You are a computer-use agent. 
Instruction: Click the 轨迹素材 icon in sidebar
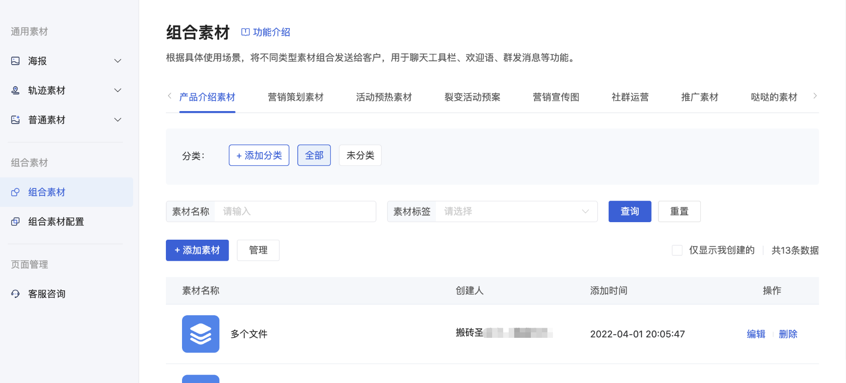coord(15,90)
